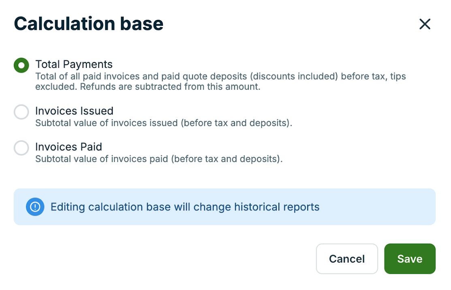Close the Calculation base dialog with X
This screenshot has height=290, width=451.
(425, 24)
